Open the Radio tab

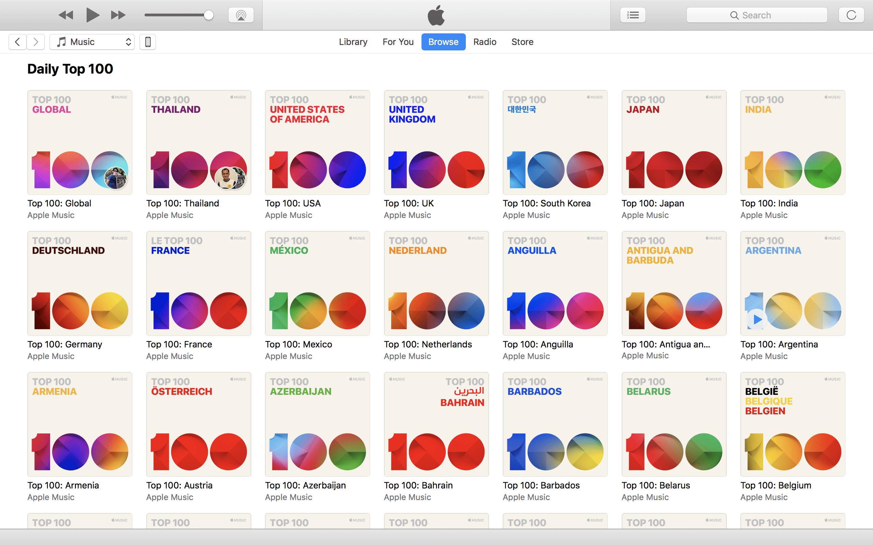[x=485, y=42]
